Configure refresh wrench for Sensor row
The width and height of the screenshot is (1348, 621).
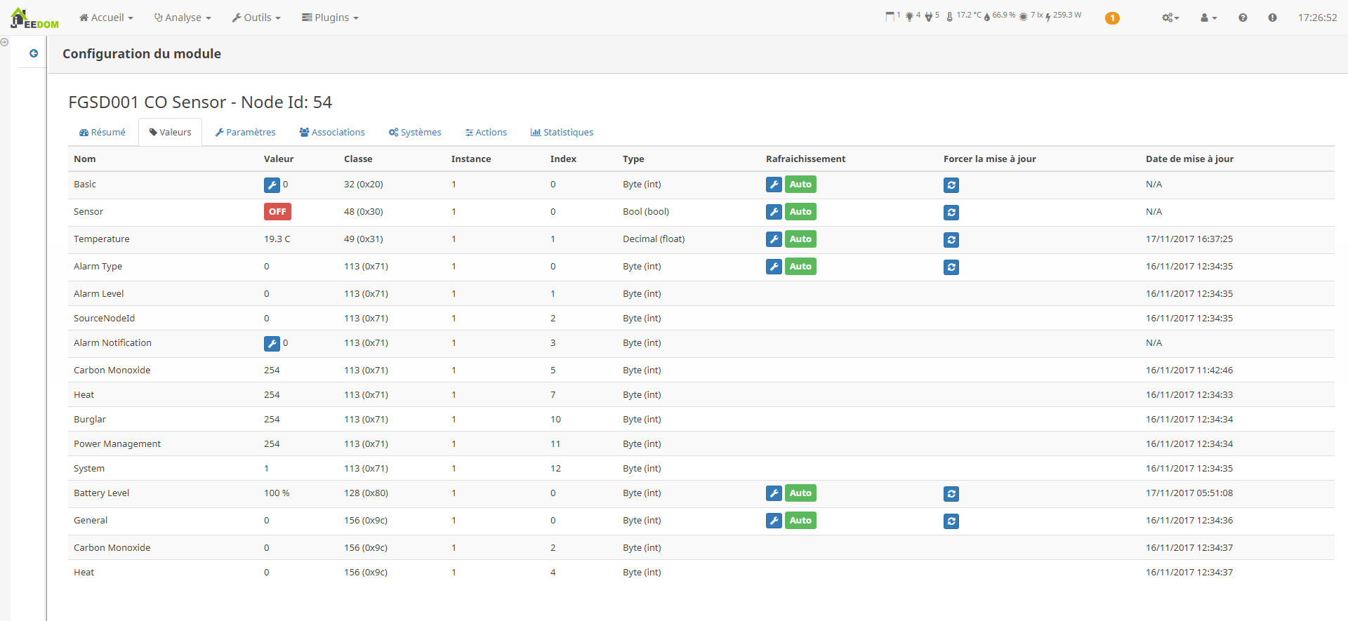pyautogui.click(x=774, y=212)
